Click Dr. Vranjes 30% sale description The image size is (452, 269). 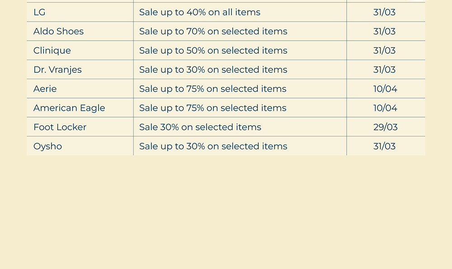coord(213,70)
